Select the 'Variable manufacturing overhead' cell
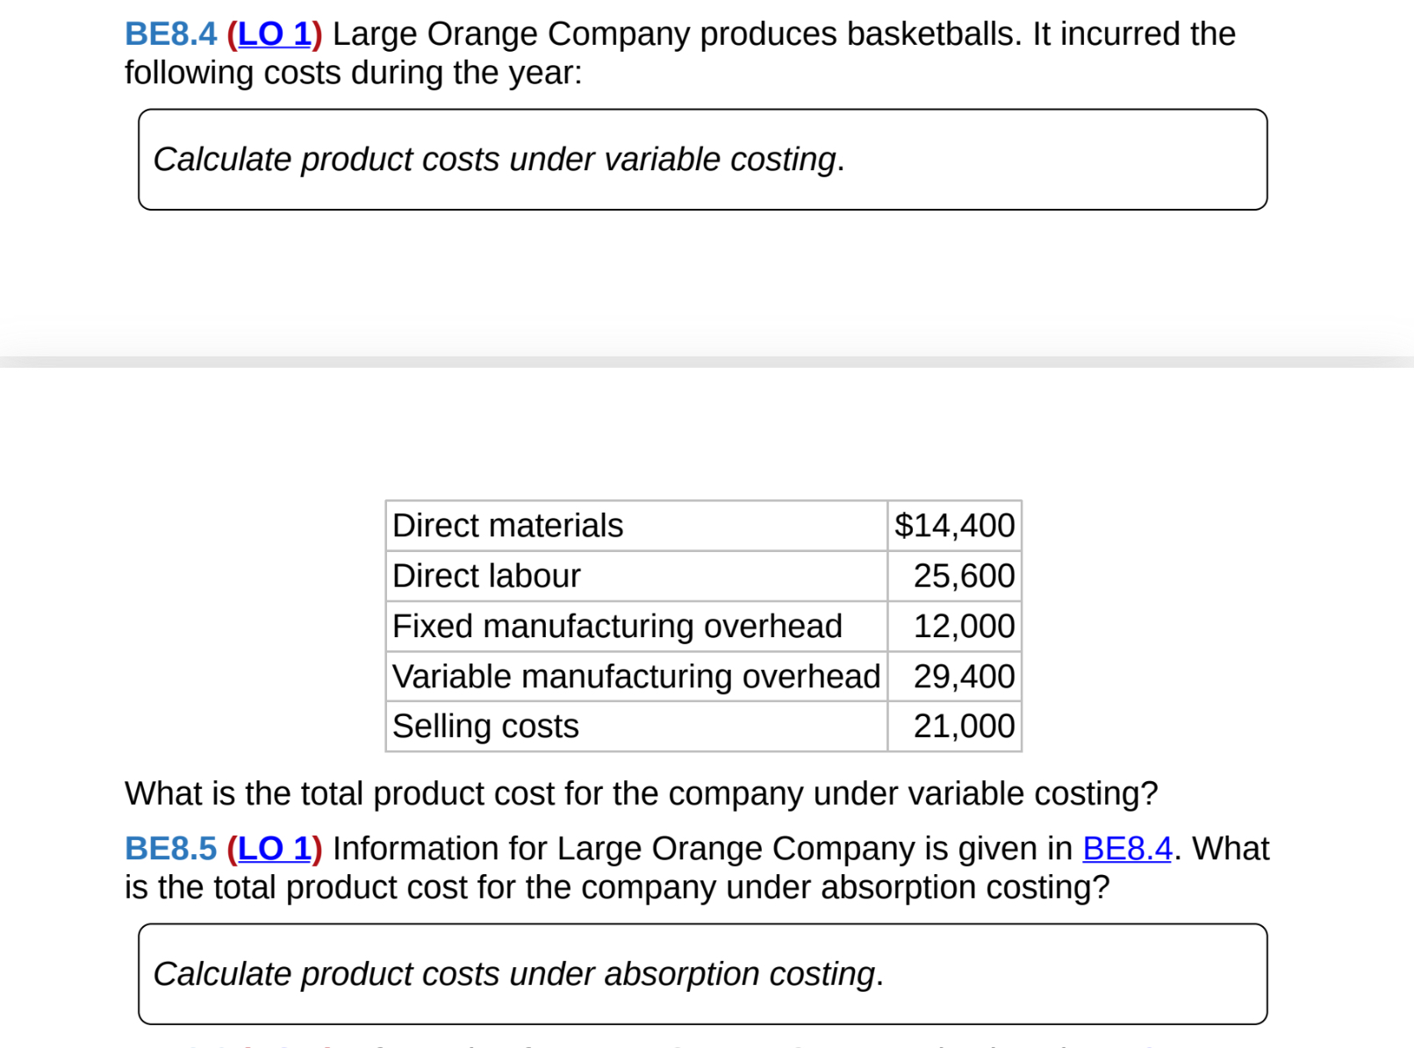 pos(636,676)
